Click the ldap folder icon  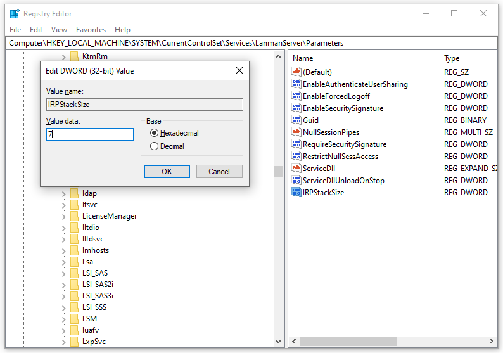point(74,193)
